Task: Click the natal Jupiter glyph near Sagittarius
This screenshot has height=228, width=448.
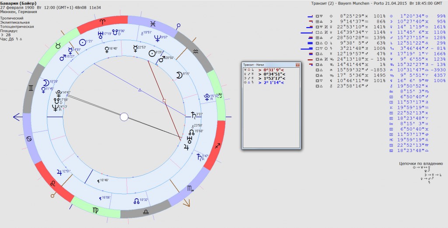Action: [x=186, y=147]
